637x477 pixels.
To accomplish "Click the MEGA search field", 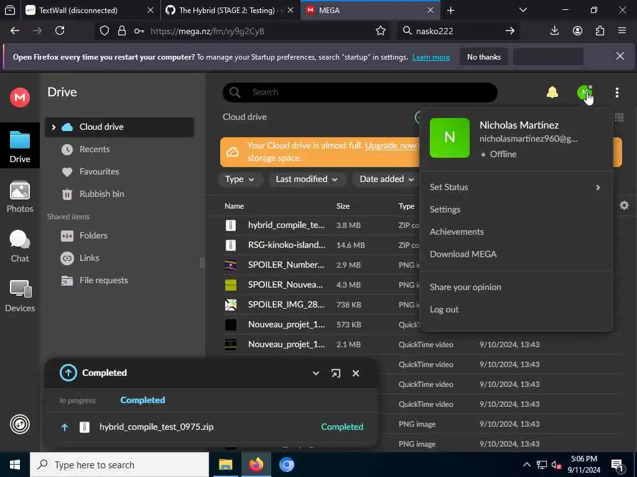I will [x=360, y=93].
